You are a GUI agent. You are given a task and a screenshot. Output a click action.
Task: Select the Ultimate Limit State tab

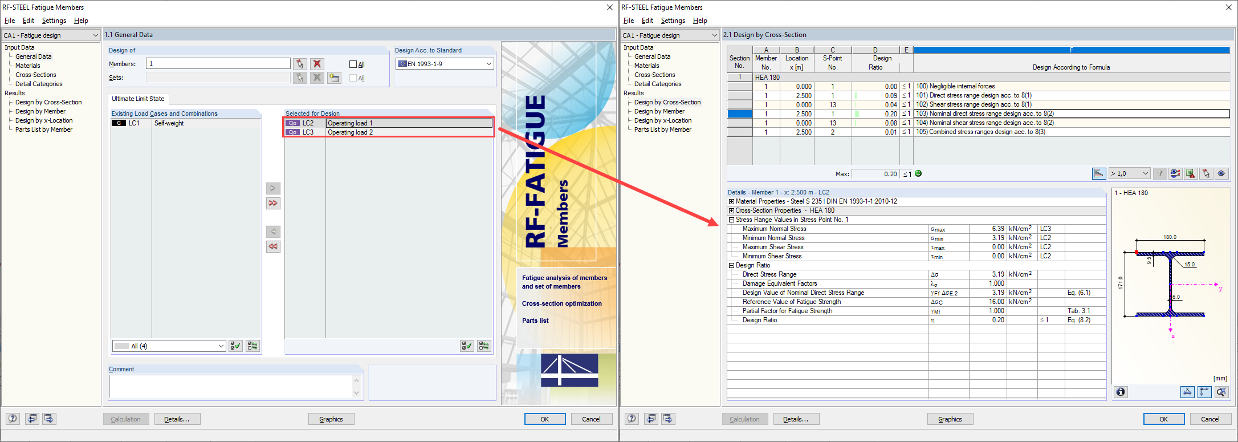[138, 99]
